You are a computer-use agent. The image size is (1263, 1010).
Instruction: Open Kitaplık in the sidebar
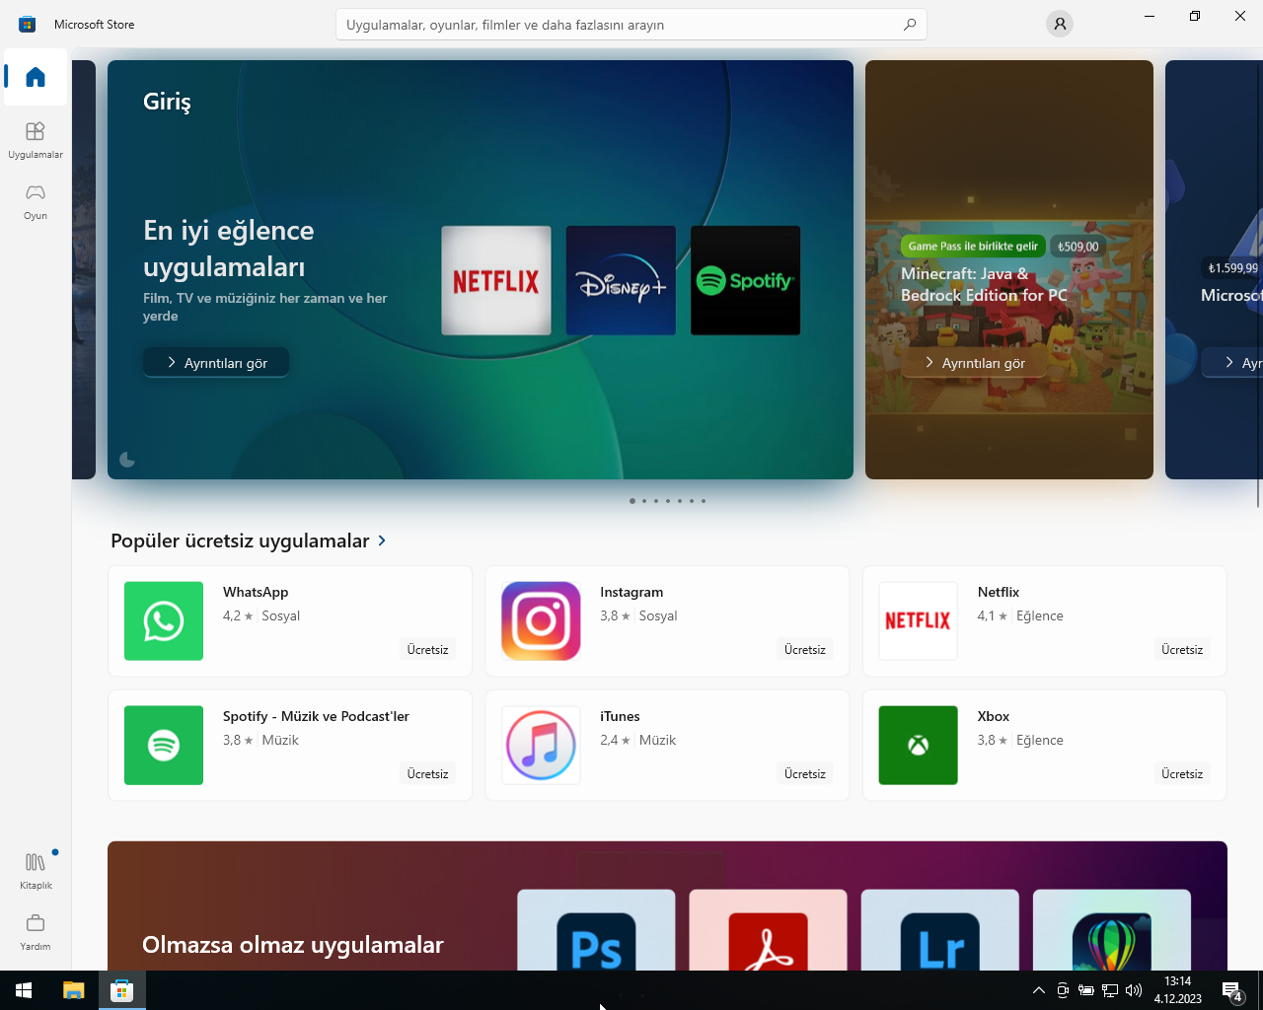[36, 871]
